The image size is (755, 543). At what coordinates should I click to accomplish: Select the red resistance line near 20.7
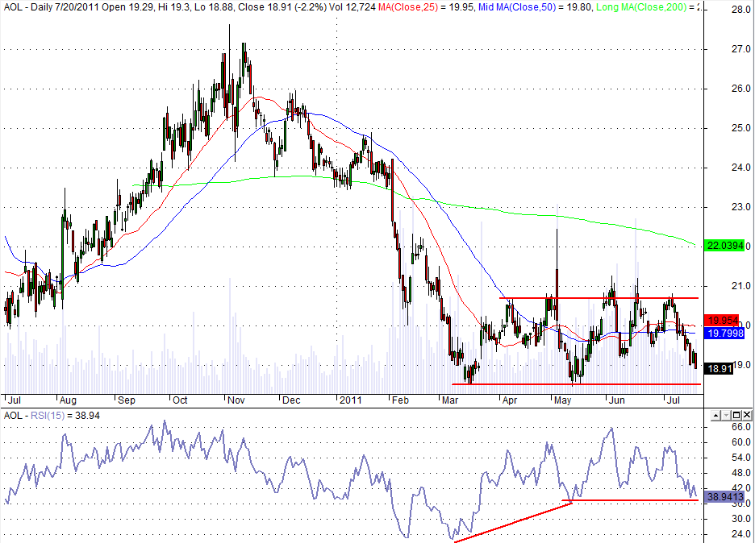click(x=599, y=298)
